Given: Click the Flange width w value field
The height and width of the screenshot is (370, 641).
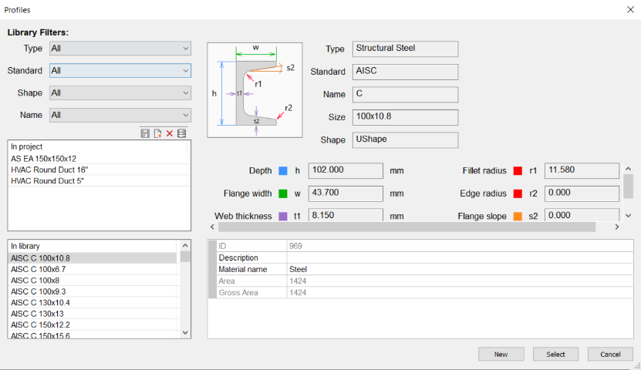Looking at the screenshot, I should [346, 193].
